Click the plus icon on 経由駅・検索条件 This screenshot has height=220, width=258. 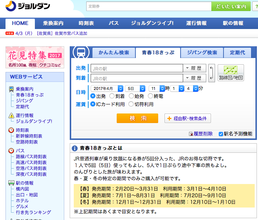click(x=169, y=118)
